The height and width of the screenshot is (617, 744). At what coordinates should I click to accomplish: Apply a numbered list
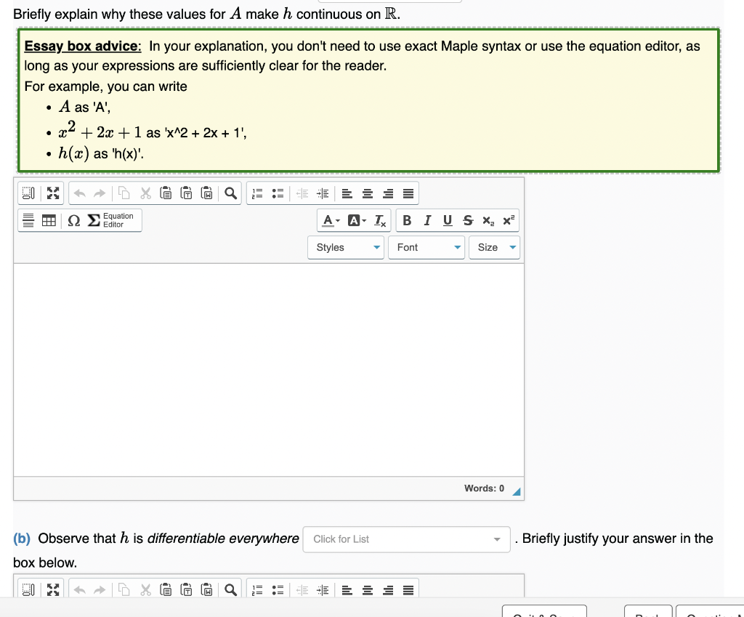[256, 193]
